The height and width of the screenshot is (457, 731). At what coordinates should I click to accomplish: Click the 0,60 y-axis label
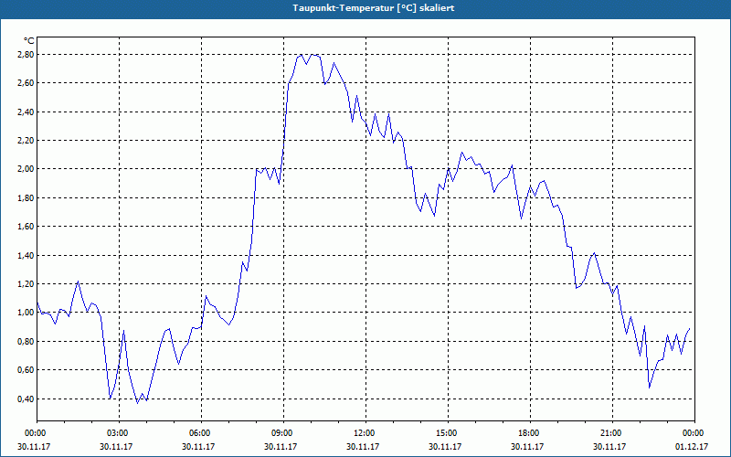(x=27, y=370)
